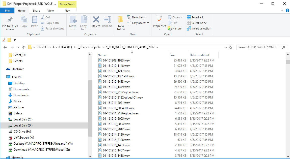Click quick access toolbar properties checkmark icon
Image resolution: width=290 pixels, height=159 pixels.
coord(4,40)
